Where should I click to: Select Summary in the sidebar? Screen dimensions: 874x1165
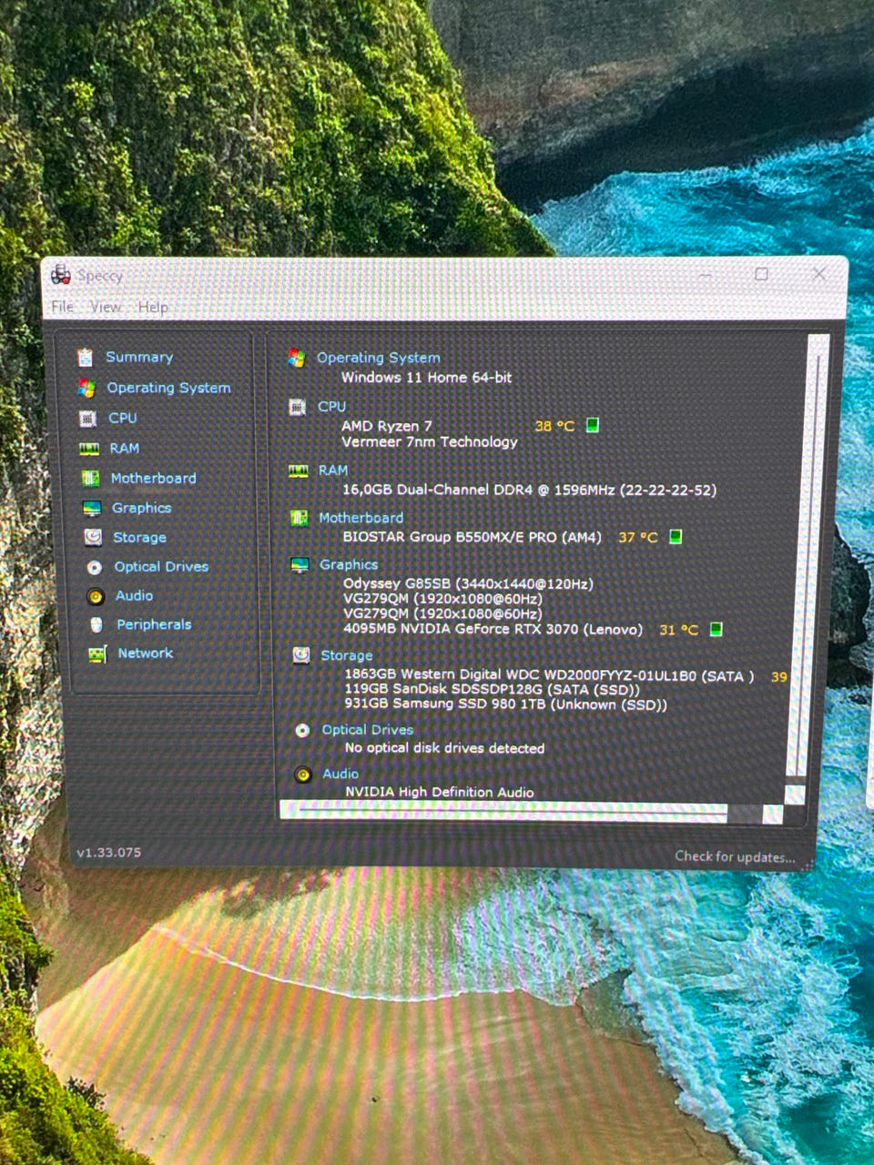coord(138,357)
